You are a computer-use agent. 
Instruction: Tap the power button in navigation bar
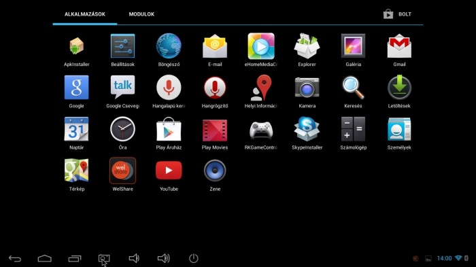(194, 258)
